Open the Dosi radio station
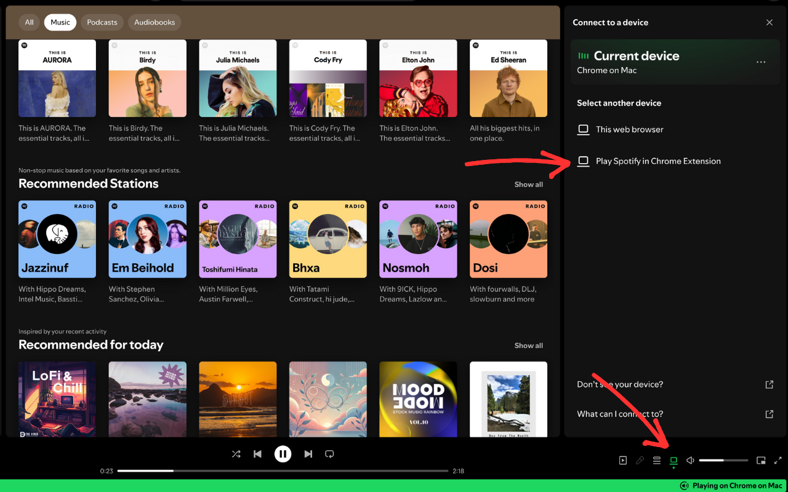788x492 pixels. 509,239
